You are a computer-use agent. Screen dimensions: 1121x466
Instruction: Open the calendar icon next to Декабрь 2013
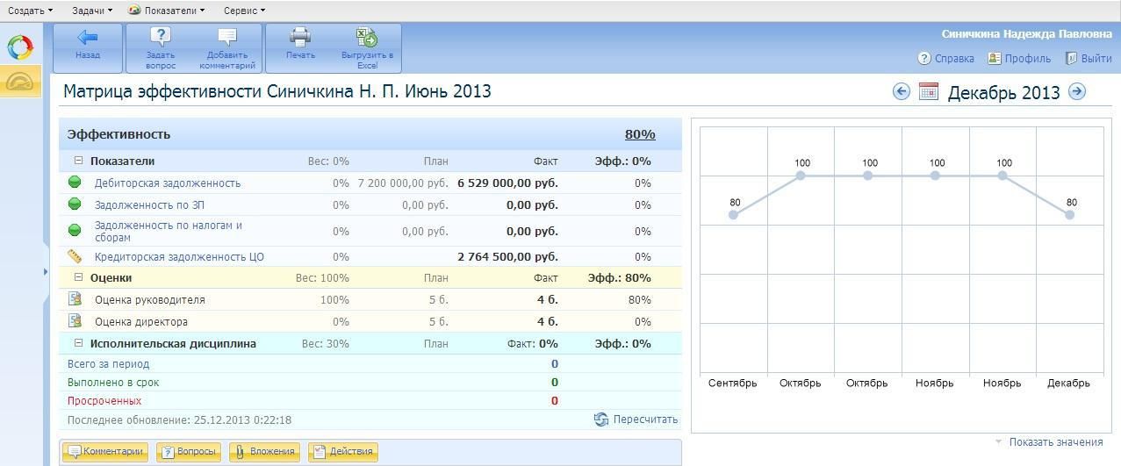pos(929,91)
